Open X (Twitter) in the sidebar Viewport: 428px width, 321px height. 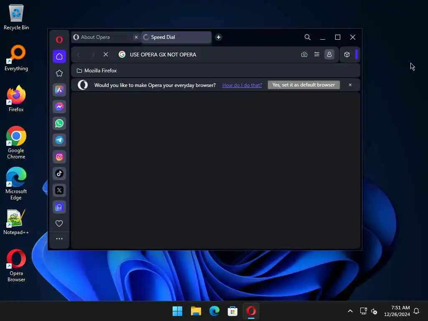pyautogui.click(x=59, y=190)
